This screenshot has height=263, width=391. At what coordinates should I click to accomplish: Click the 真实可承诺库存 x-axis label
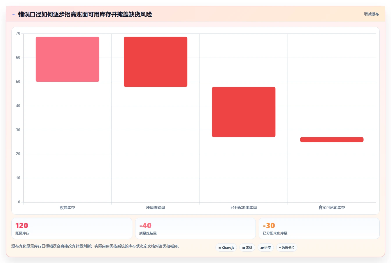(332, 207)
